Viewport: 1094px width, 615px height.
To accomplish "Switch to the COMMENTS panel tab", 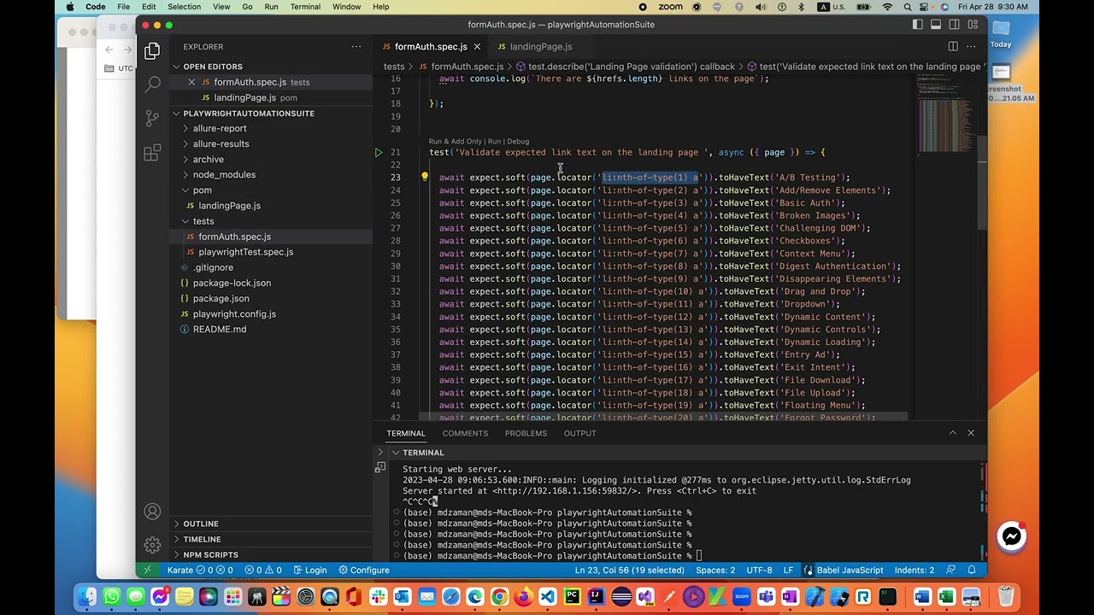I will pyautogui.click(x=465, y=433).
